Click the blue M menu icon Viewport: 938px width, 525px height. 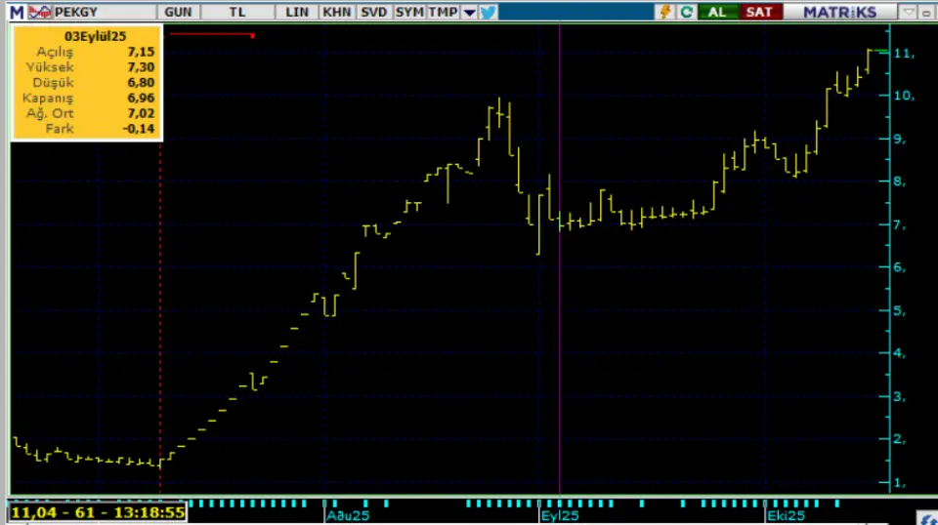tap(17, 12)
